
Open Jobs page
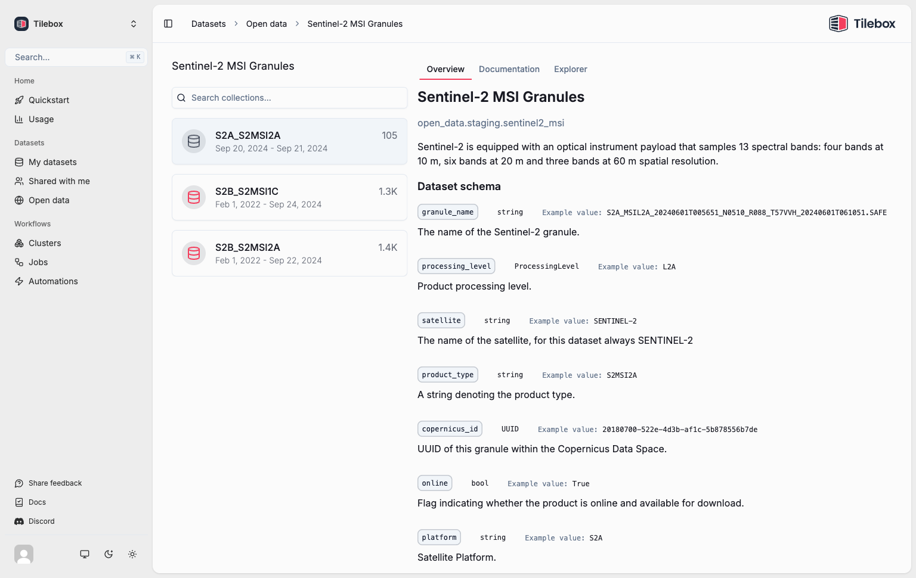38,262
